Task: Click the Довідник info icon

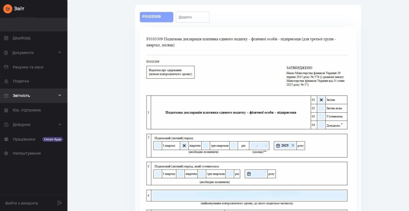Action: click(x=6, y=125)
